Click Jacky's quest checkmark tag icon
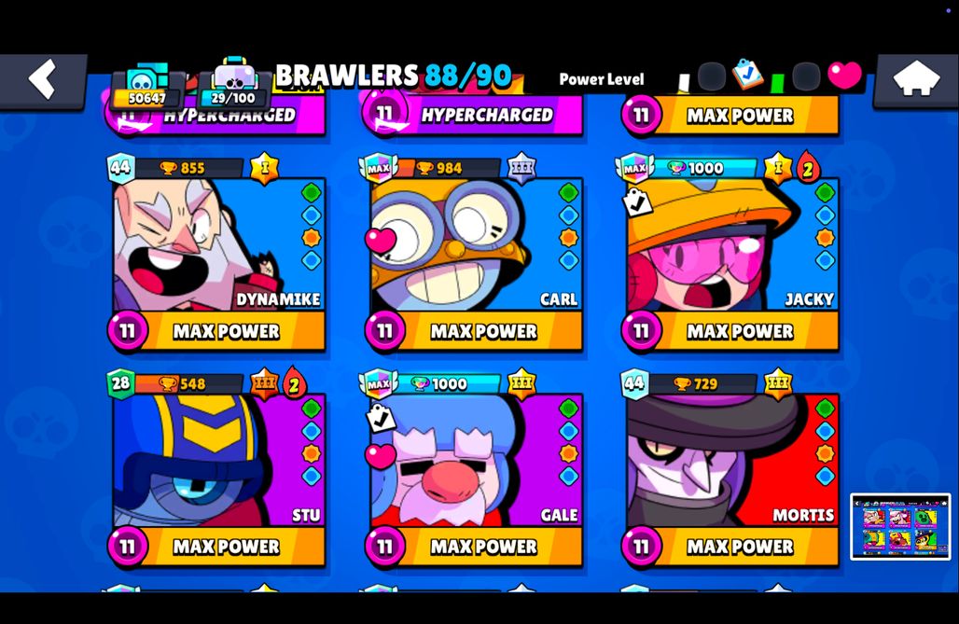Screen dimensions: 959x624 click(x=636, y=202)
